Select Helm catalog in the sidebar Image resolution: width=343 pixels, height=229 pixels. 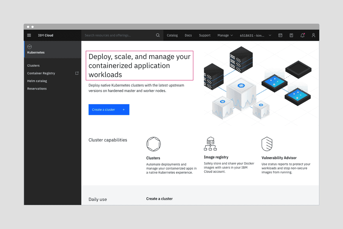37,81
